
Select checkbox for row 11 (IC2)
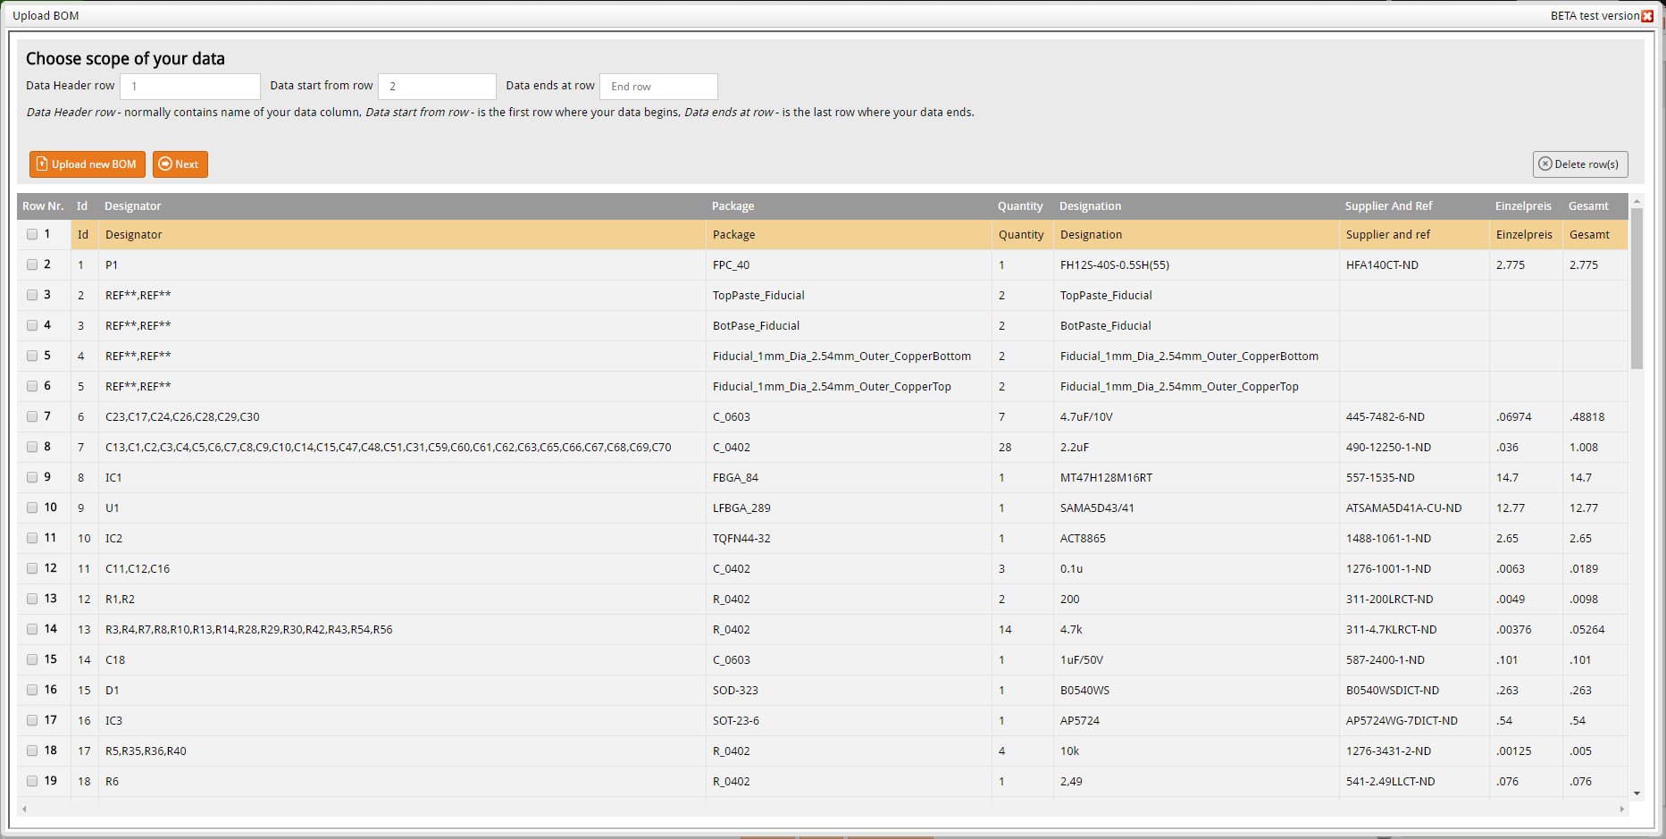[32, 538]
